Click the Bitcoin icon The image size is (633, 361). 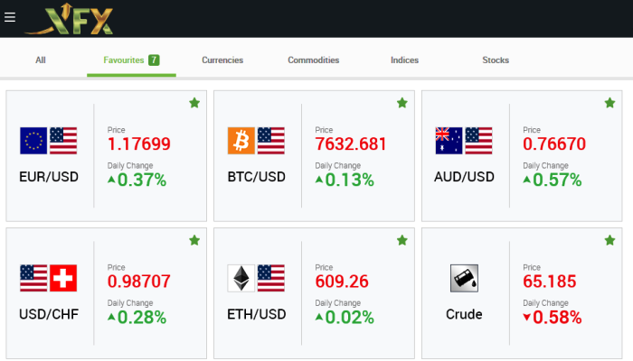(241, 141)
